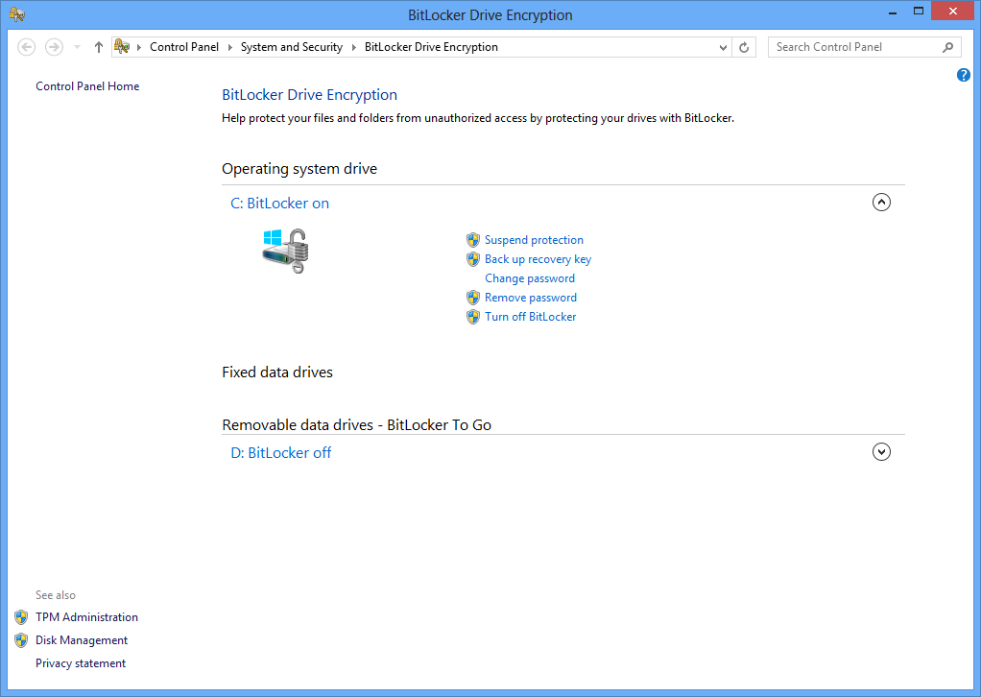Collapse the C: drive section chevron
The height and width of the screenshot is (697, 981).
881,203
